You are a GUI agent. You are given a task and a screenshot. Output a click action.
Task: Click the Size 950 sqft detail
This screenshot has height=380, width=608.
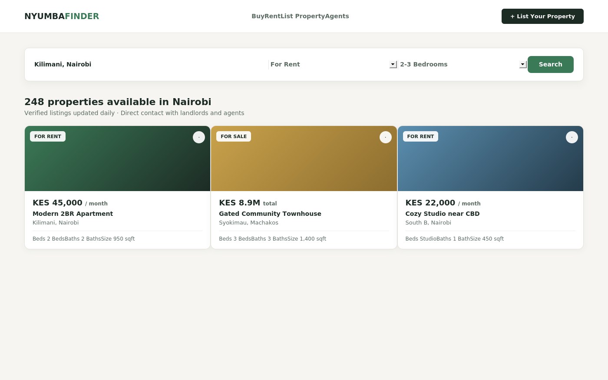(118, 239)
